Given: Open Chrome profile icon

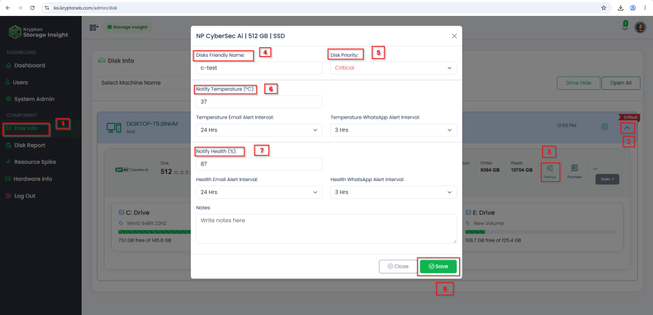Looking at the screenshot, I should tap(633, 8).
